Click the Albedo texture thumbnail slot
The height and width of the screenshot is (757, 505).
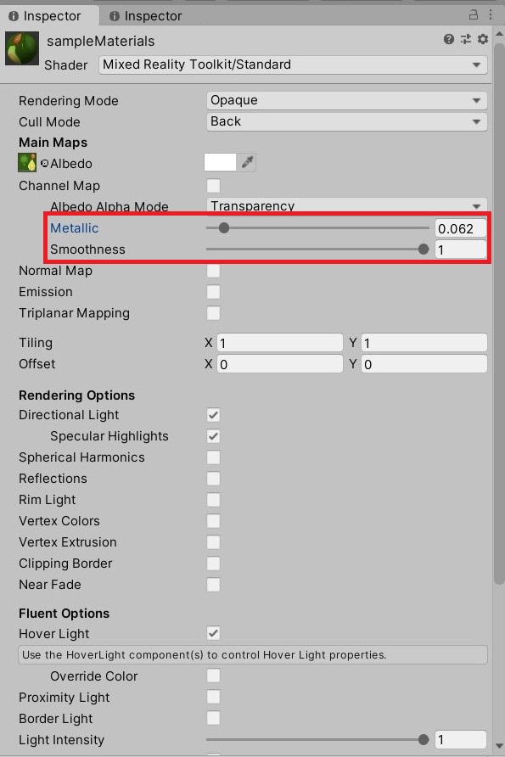click(27, 163)
